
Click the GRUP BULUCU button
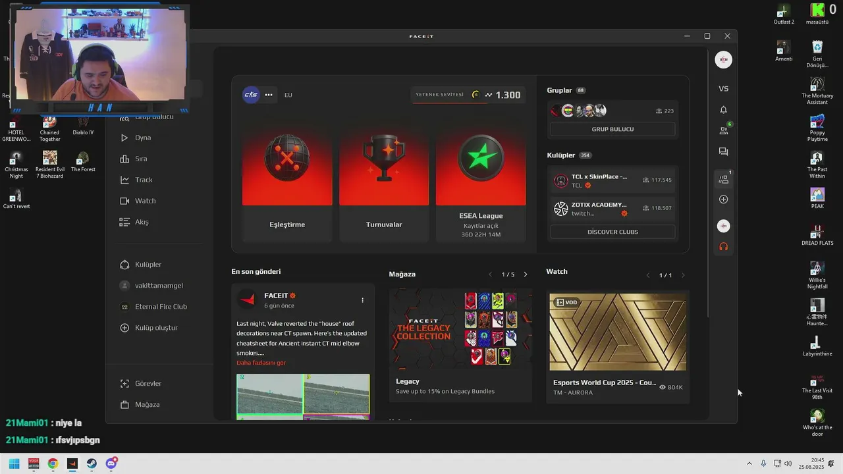point(612,129)
